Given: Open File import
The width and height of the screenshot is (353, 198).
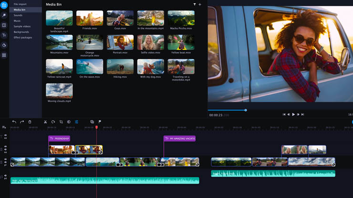Looking at the screenshot, I should tap(20, 4).
